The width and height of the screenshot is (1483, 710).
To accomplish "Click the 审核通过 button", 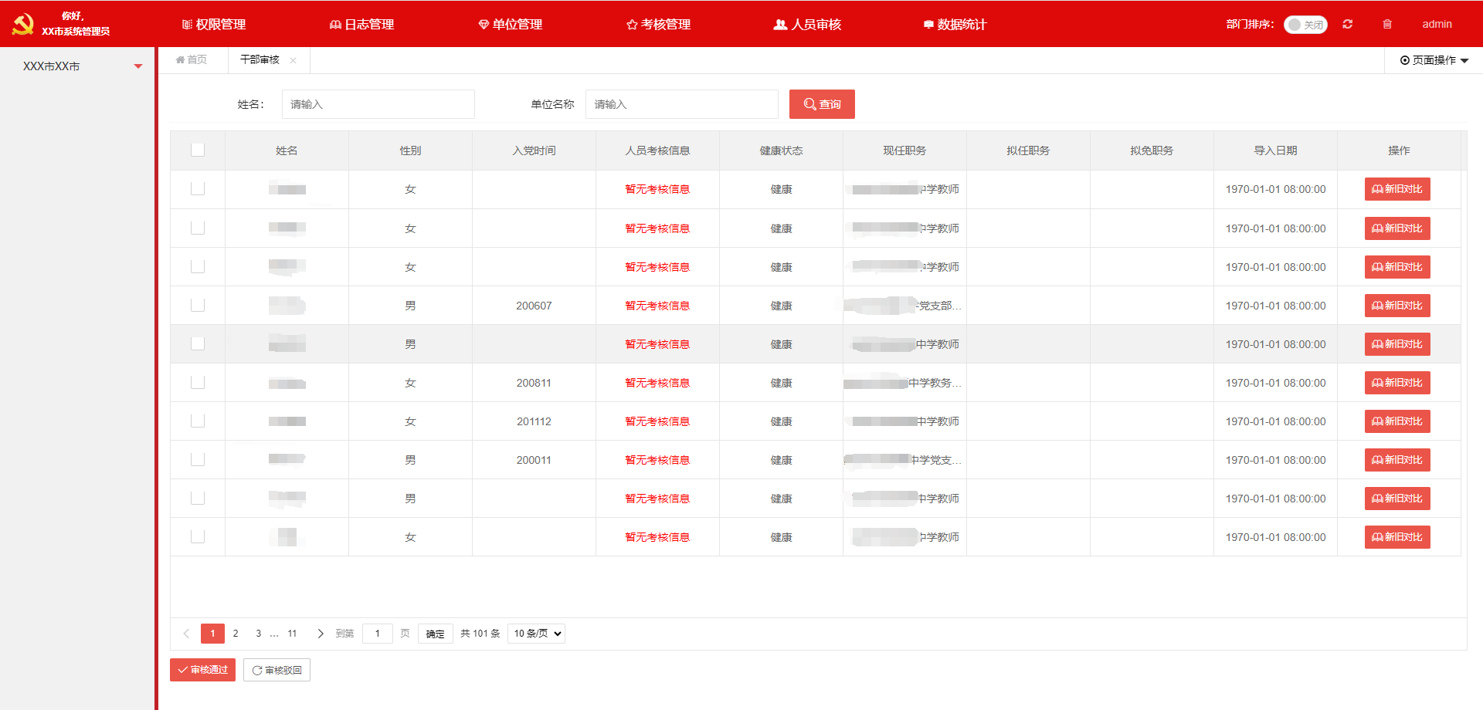I will [x=202, y=670].
